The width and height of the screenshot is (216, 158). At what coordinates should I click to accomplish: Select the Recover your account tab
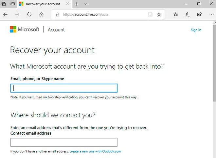pos(43,4)
